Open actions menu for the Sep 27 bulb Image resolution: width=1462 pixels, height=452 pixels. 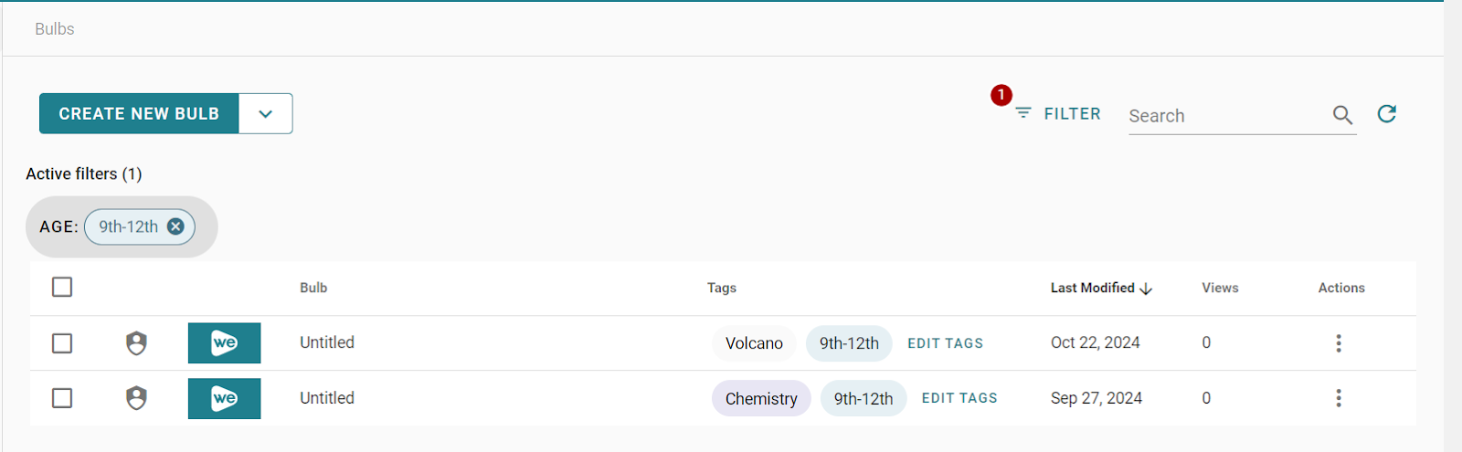point(1339,398)
